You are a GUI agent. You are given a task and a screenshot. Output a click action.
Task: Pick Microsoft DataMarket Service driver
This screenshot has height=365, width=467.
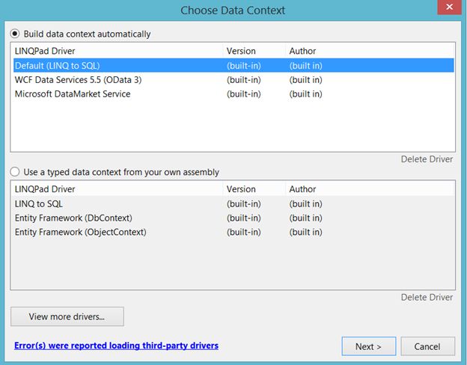coord(73,93)
